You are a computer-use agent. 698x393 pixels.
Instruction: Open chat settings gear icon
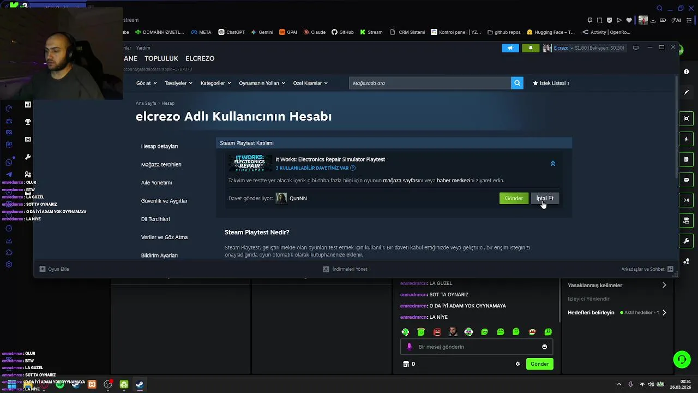[x=518, y=364]
